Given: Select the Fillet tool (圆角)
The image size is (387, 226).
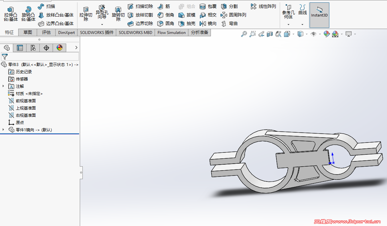Looking at the screenshot, I should coord(166,24).
